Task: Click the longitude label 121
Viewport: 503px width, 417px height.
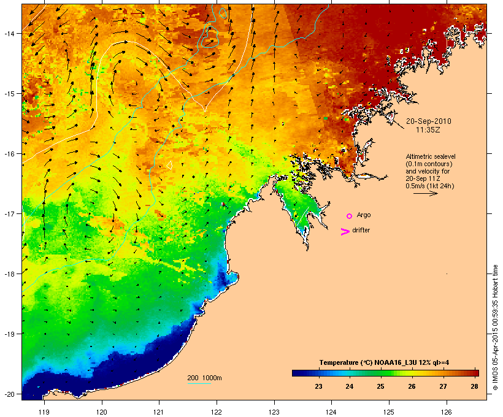Action: (159, 412)
